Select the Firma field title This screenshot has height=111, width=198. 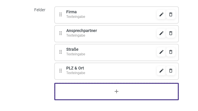(72, 12)
